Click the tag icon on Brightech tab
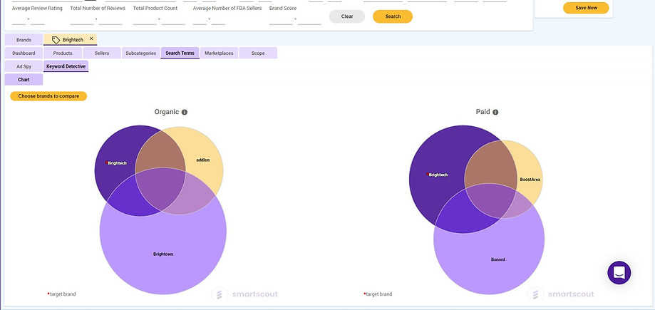 tap(56, 40)
